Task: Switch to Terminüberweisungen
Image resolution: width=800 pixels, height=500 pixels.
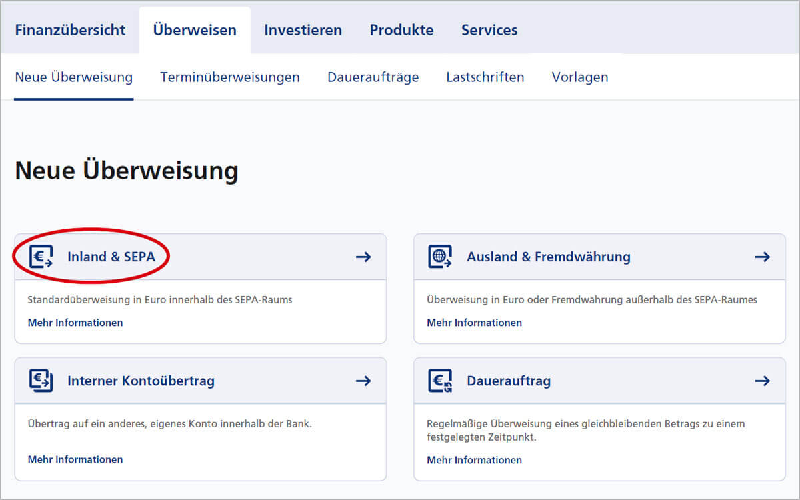Action: pyautogui.click(x=229, y=77)
